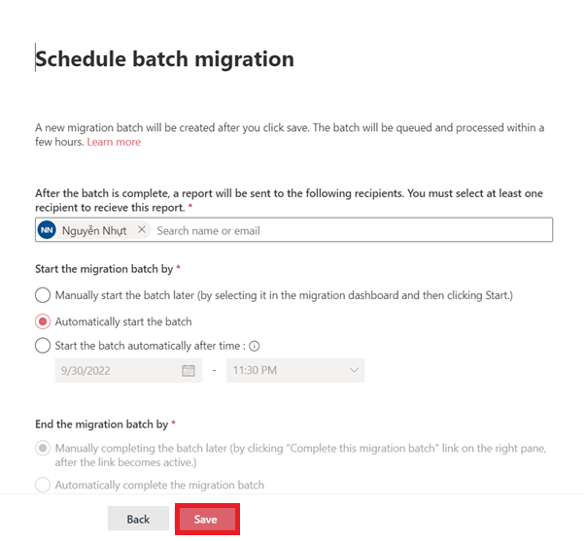The height and width of the screenshot is (541, 586).
Task: Click the info icon beside start time
Action: click(x=255, y=346)
